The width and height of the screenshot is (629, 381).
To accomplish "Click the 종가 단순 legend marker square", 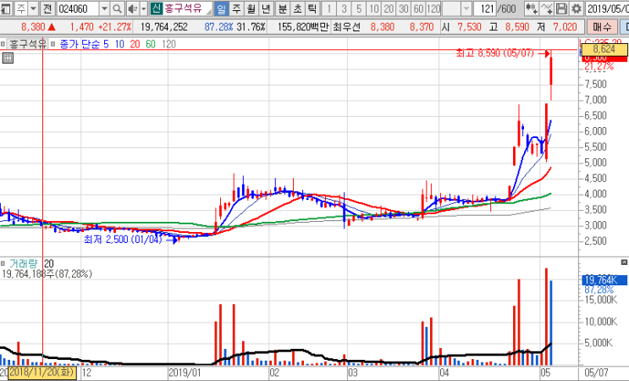I will [x=52, y=44].
